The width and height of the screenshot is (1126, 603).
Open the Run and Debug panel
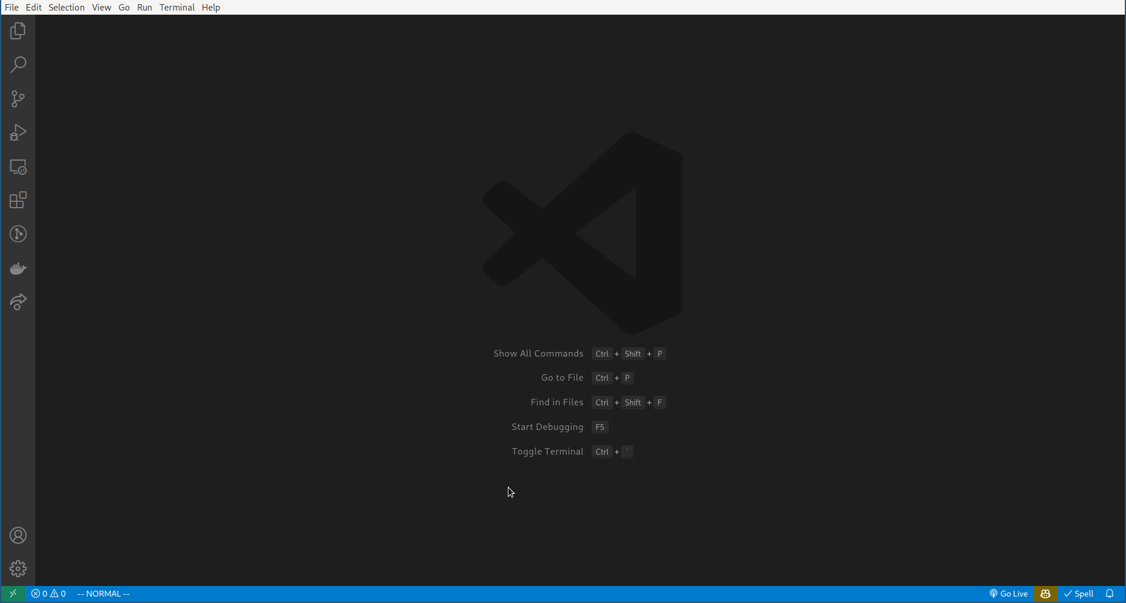point(18,132)
